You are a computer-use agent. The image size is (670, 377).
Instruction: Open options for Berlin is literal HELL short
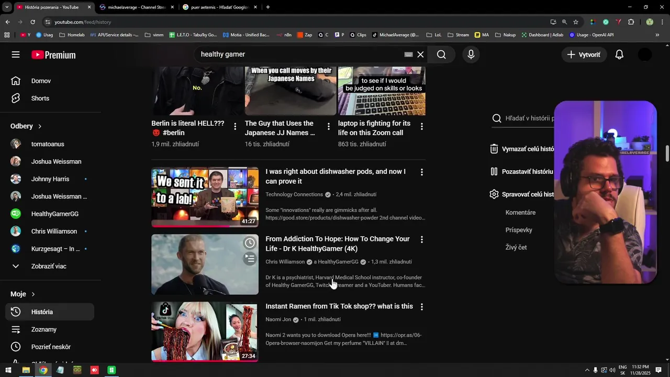235,126
